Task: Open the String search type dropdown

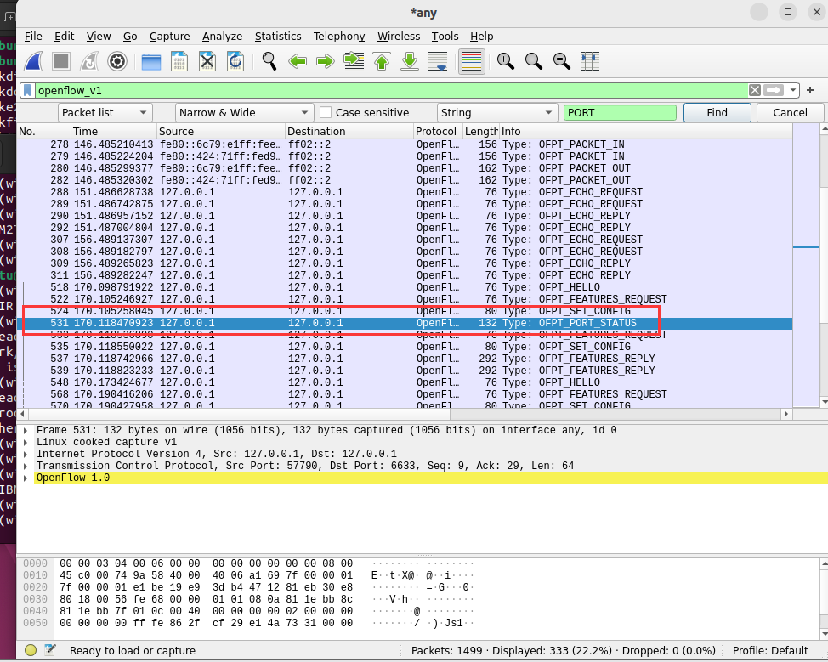Action: click(496, 112)
